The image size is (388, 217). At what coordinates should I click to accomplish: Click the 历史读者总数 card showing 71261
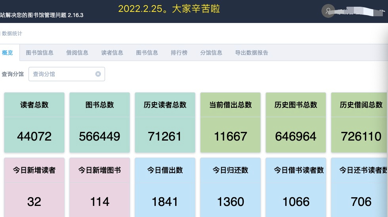165,123
